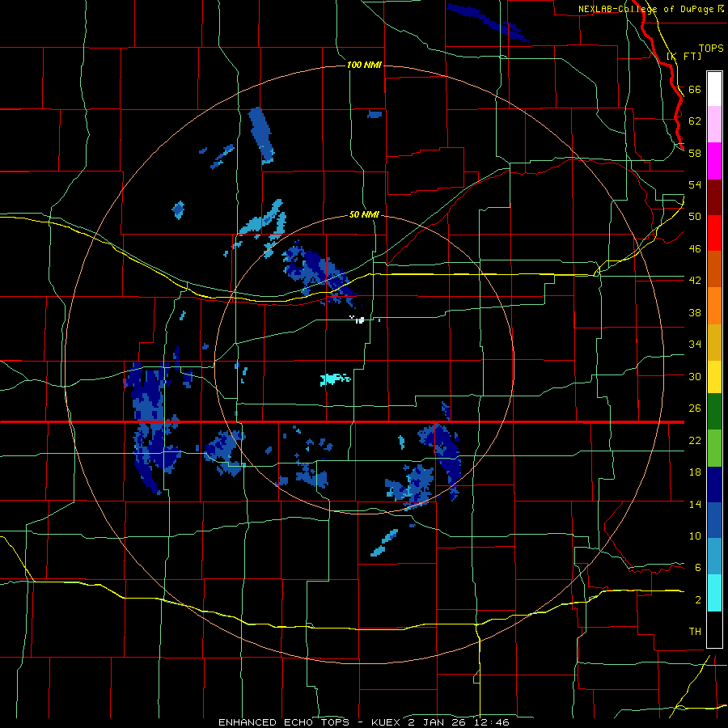Select the 2 value on the scale
Viewport: 728px width, 728px height.
(697, 600)
